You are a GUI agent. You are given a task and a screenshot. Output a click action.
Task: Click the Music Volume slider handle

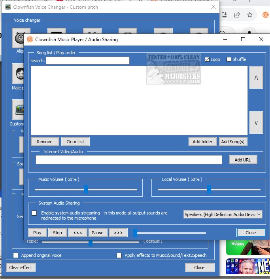[x=86, y=189]
